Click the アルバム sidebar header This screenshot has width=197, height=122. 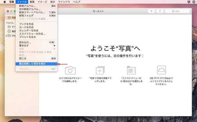coord(10,23)
